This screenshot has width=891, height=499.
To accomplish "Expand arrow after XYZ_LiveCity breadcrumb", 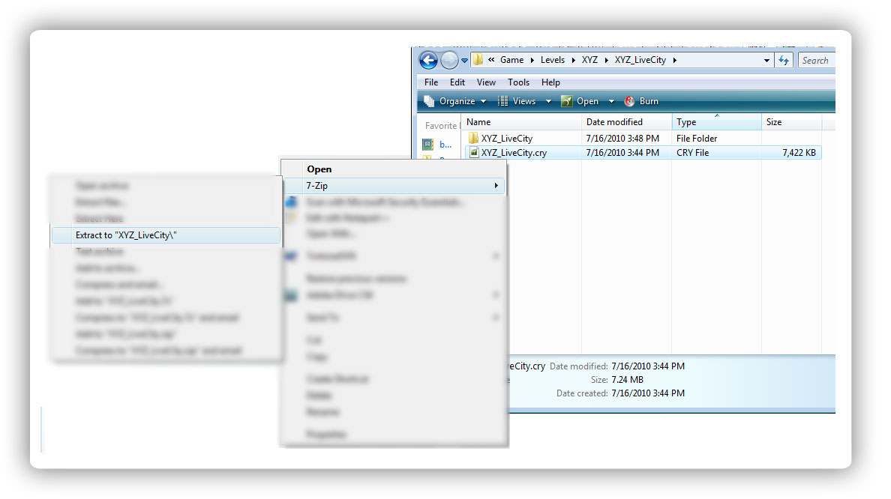I will coord(674,60).
